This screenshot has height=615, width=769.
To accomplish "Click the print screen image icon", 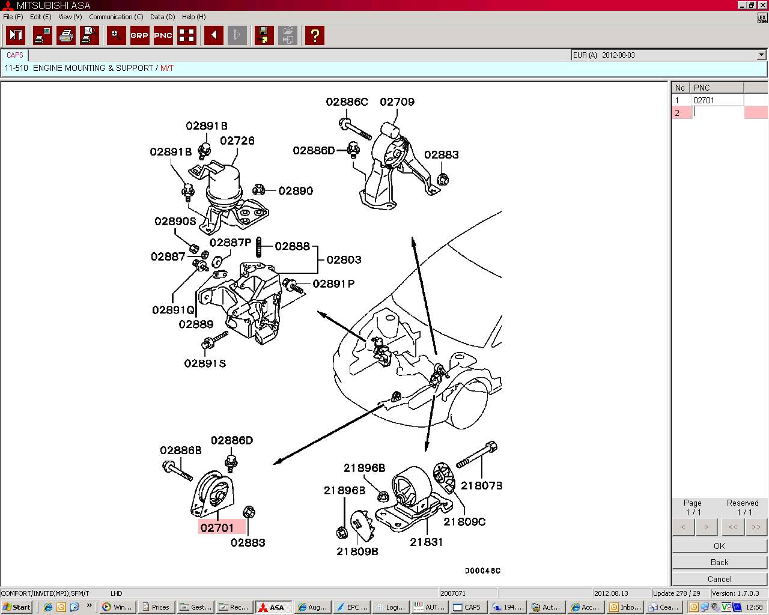I will (43, 35).
